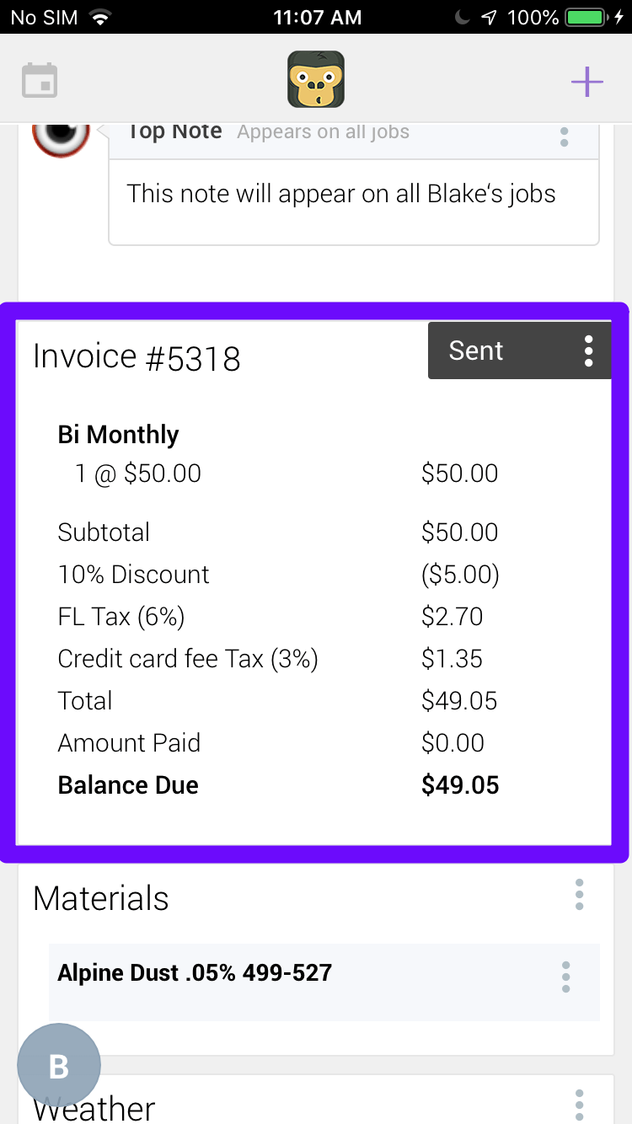Screen dimensions: 632x1124
Task: Open the invoice Sent status options menu
Action: point(589,351)
